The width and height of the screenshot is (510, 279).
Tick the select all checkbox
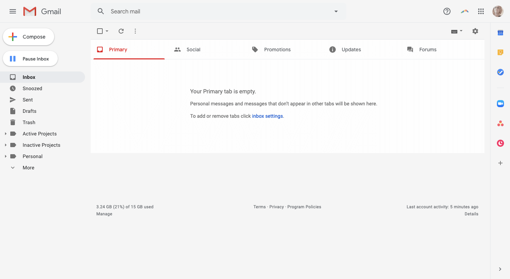click(100, 31)
